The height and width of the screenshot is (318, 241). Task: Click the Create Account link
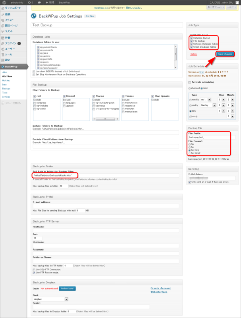tap(160, 288)
